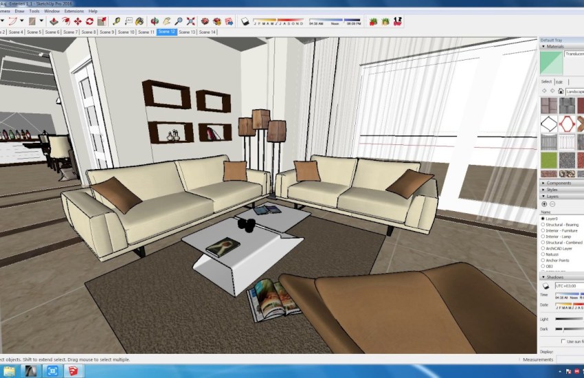Switch to the Scene 13 tab

pyautogui.click(x=187, y=32)
